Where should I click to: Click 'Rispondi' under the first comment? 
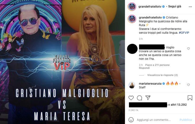tap(144, 68)
